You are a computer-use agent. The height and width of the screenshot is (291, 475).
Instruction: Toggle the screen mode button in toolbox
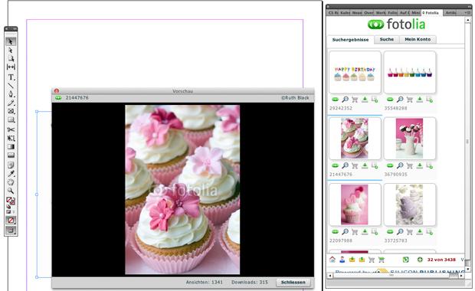coord(11,231)
